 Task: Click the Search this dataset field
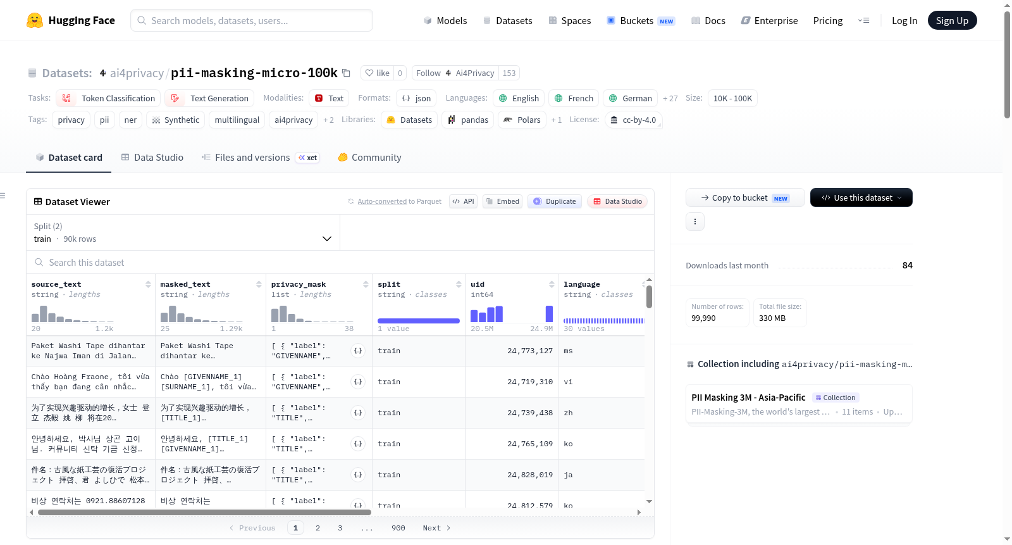(x=340, y=262)
